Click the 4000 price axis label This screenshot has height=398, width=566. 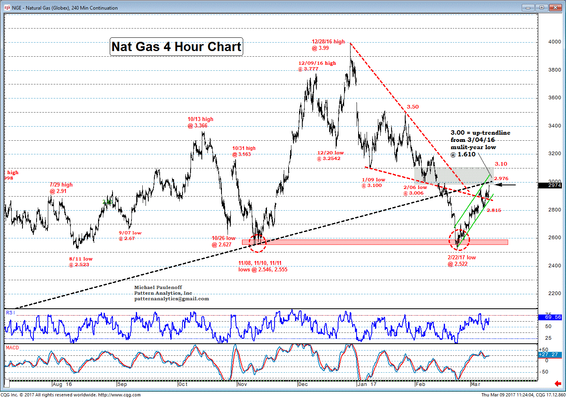[x=554, y=42]
